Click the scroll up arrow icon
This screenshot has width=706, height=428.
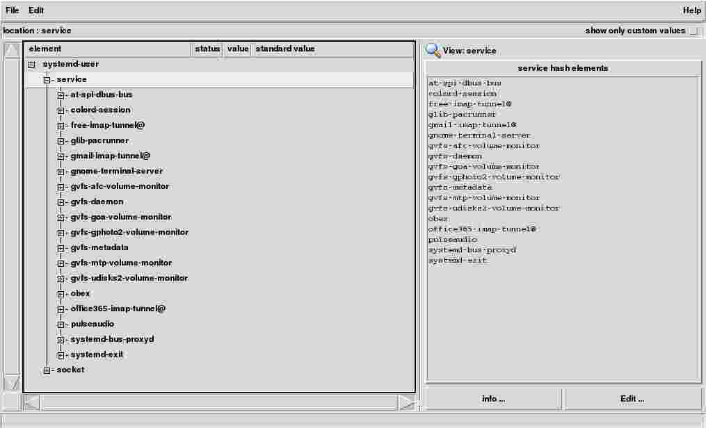click(13, 51)
